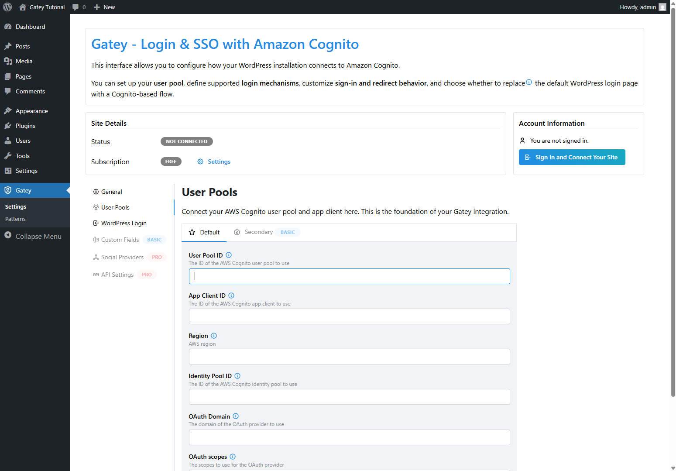Click Sign In and Connect Your Site
The width and height of the screenshot is (676, 471).
coord(572,157)
